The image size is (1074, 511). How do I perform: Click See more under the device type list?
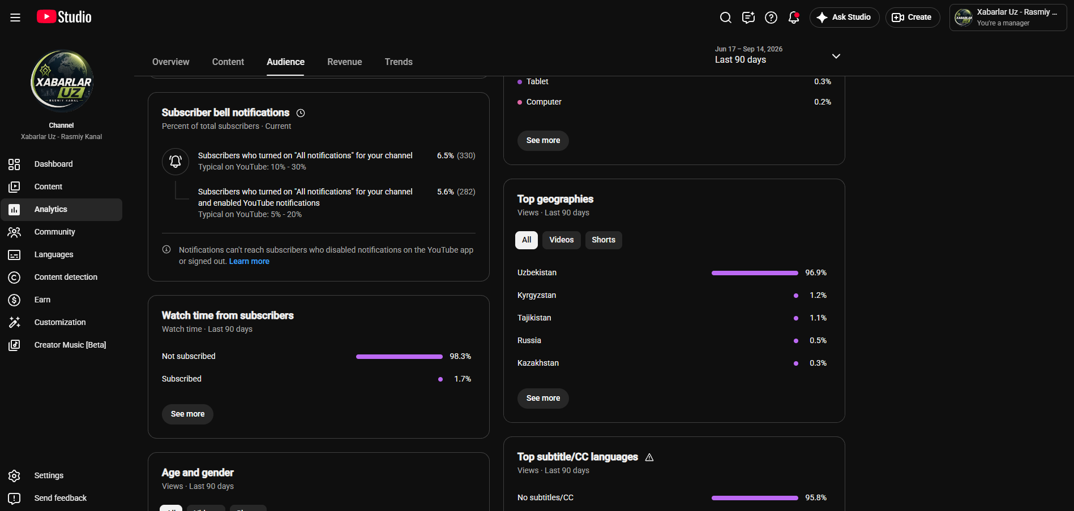[x=543, y=141]
